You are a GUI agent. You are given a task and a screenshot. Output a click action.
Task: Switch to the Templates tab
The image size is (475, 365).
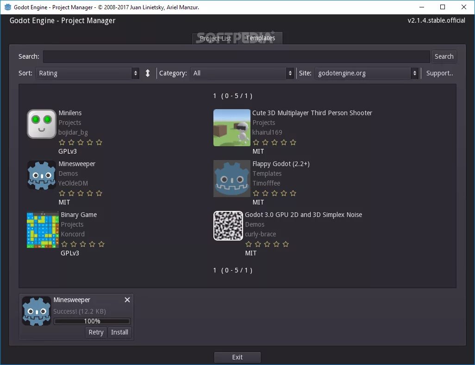(x=261, y=38)
